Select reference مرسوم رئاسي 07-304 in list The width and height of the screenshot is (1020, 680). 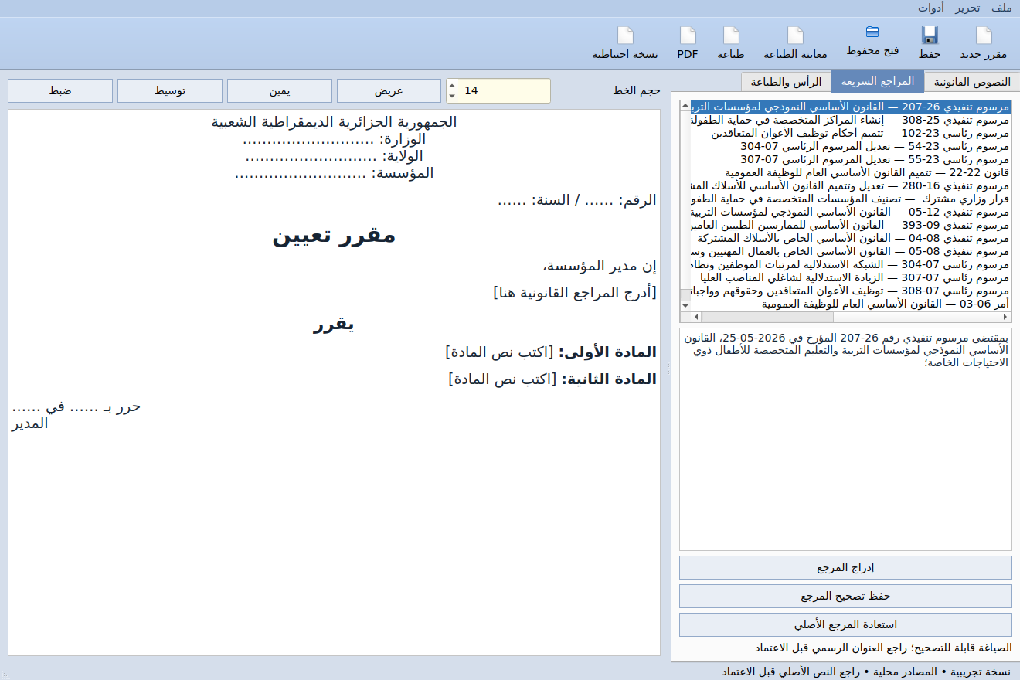pos(851,264)
